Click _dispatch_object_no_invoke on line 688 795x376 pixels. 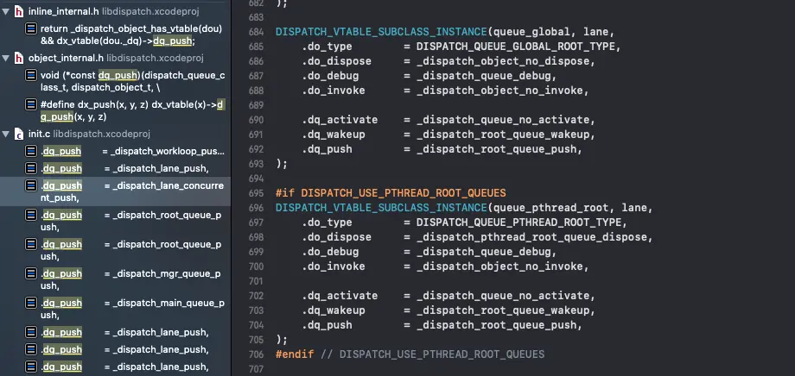(x=499, y=91)
